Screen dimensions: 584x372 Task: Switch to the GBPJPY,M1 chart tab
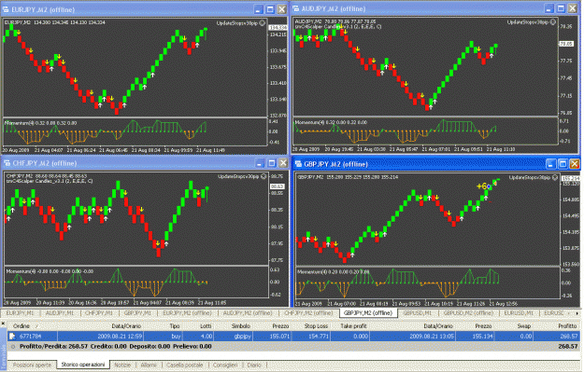coord(137,313)
